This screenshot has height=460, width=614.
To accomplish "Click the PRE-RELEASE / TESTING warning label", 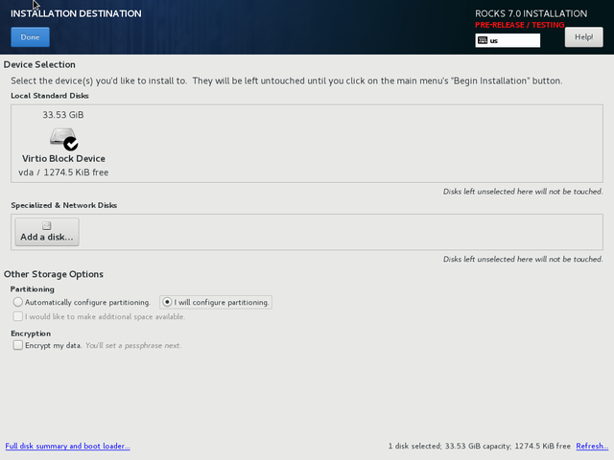I will 518,24.
